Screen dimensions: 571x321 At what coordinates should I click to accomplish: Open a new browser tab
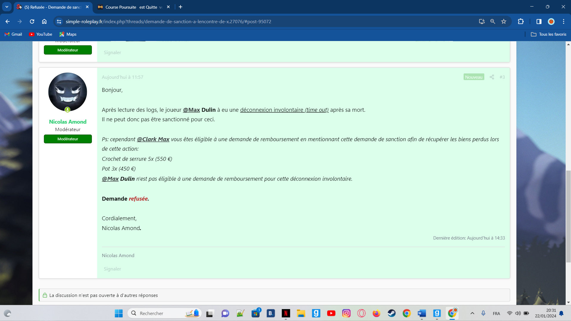pyautogui.click(x=181, y=7)
